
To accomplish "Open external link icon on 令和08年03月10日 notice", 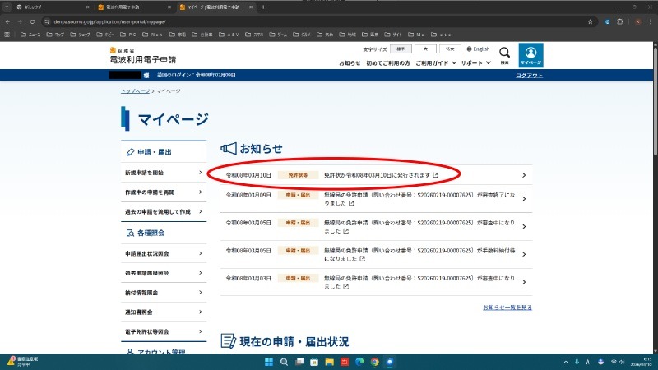I will [x=436, y=175].
